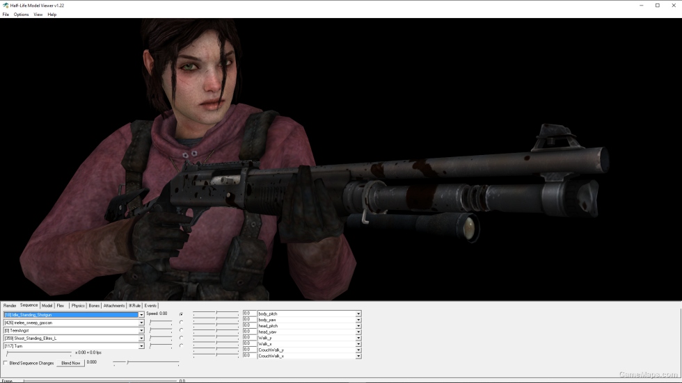Click the CrouchWalk_y value field
This screenshot has width=682, height=383.
click(x=249, y=350)
